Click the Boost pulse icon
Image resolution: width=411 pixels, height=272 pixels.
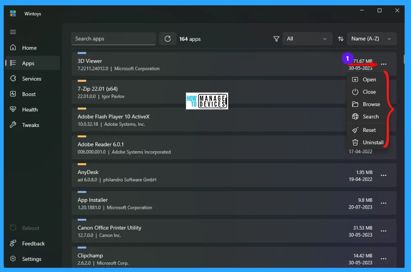click(13, 94)
